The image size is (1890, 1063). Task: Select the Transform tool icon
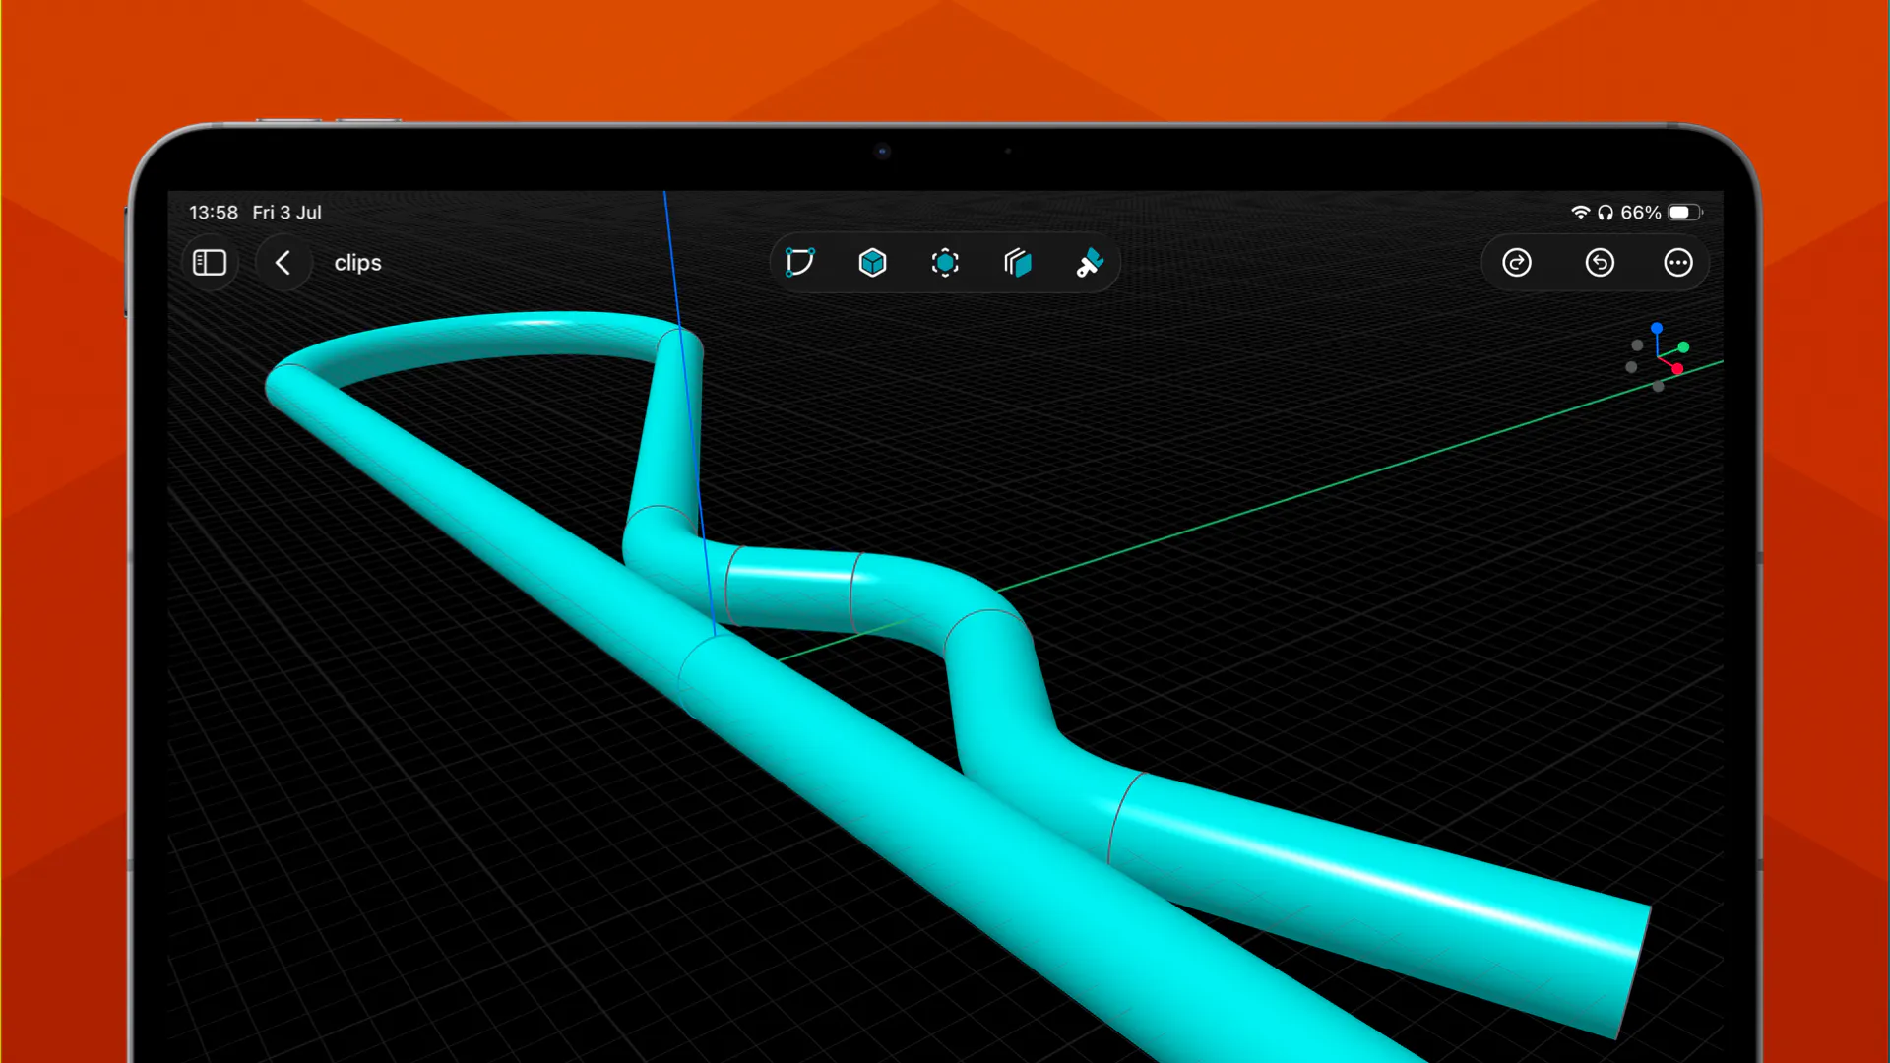tap(945, 263)
